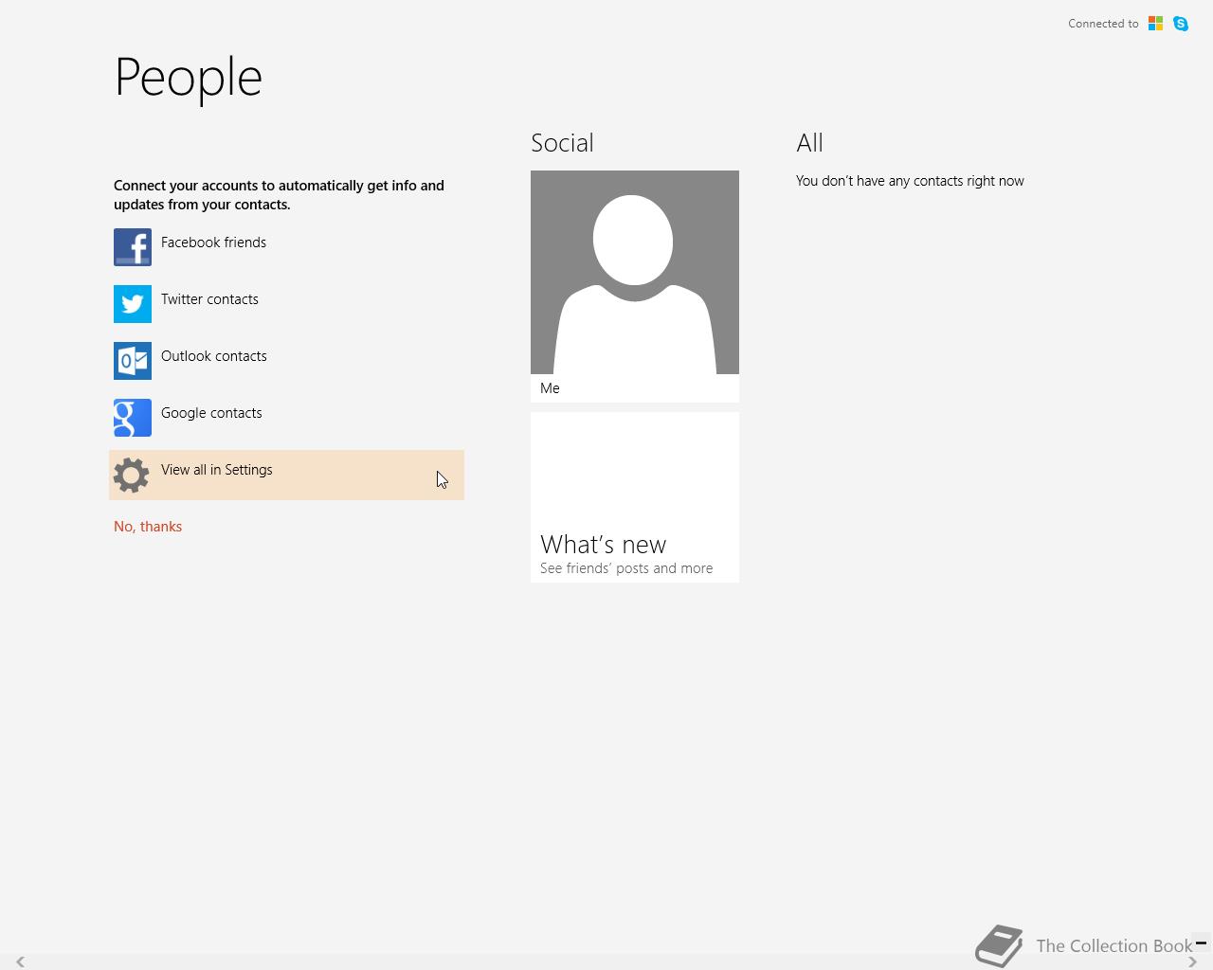
Task: Click the Skype connected icon
Action: (x=1181, y=24)
